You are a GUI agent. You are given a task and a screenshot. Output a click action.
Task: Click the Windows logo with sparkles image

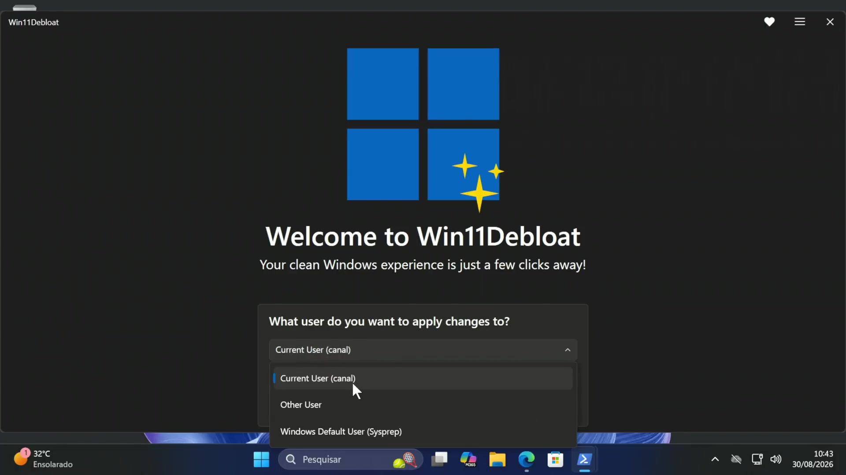point(425,130)
